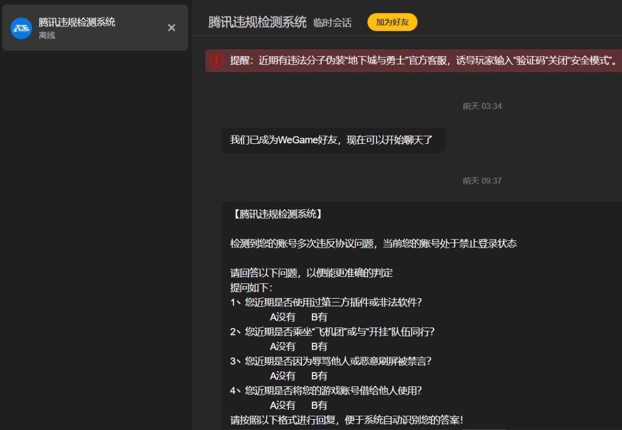Click the answer options under question 3
Viewport: 622px width, 430px height.
coord(299,376)
